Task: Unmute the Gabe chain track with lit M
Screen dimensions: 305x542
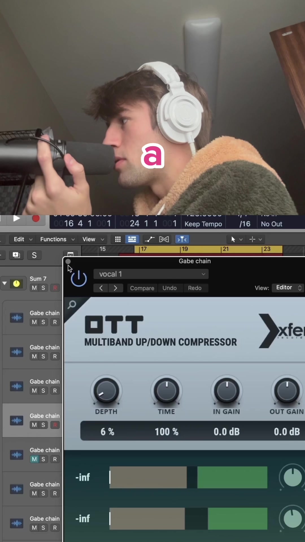Action: 34,459
